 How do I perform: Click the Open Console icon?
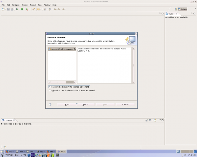click(155, 120)
